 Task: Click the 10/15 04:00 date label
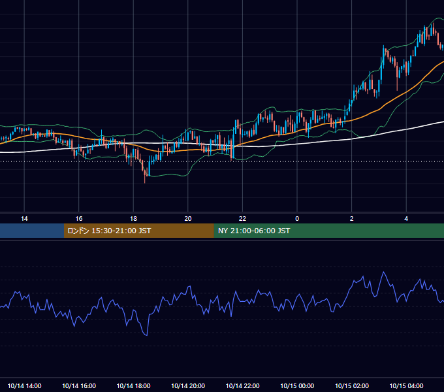(406, 385)
